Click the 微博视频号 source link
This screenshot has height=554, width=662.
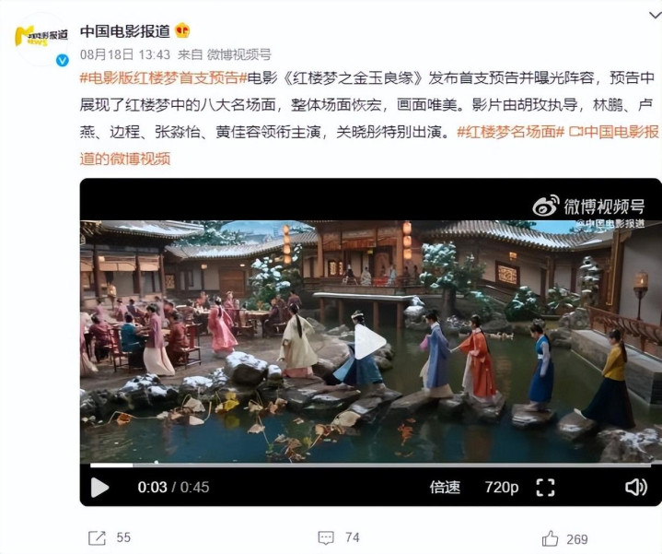(238, 54)
